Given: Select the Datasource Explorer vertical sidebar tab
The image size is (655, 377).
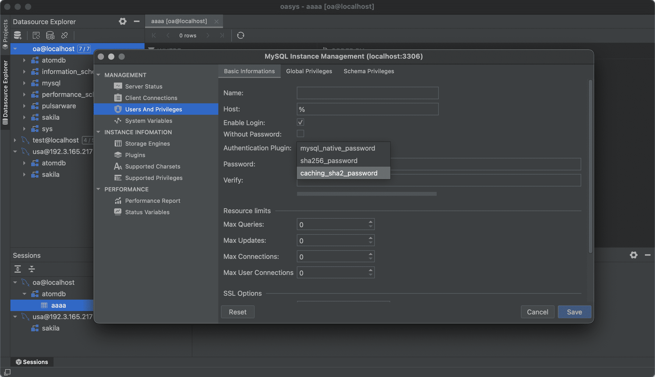Looking at the screenshot, I should [x=5, y=92].
